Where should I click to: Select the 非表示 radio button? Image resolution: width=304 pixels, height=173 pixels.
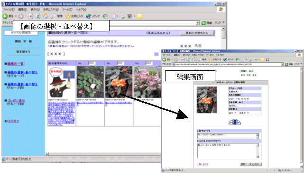coord(248,113)
